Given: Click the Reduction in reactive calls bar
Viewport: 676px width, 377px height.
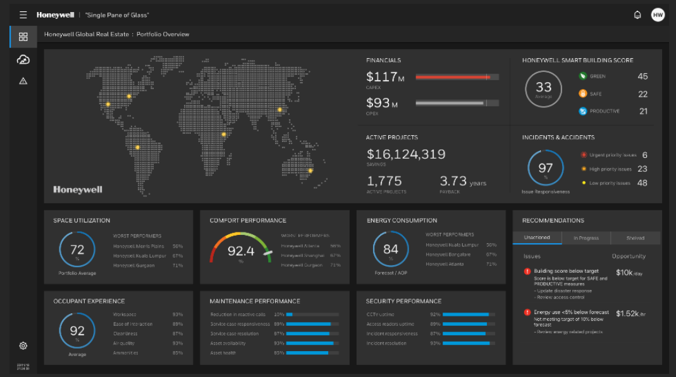Looking at the screenshot, I should click(312, 314).
